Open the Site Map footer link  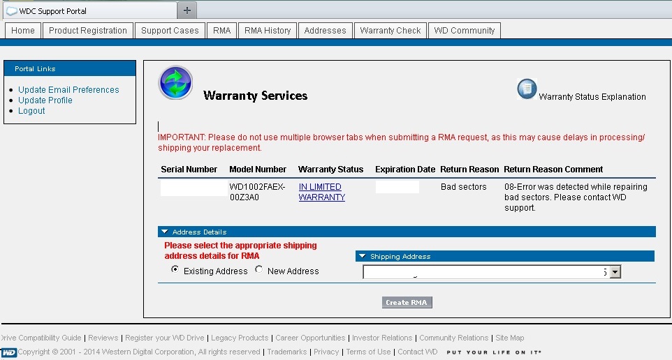click(509, 338)
